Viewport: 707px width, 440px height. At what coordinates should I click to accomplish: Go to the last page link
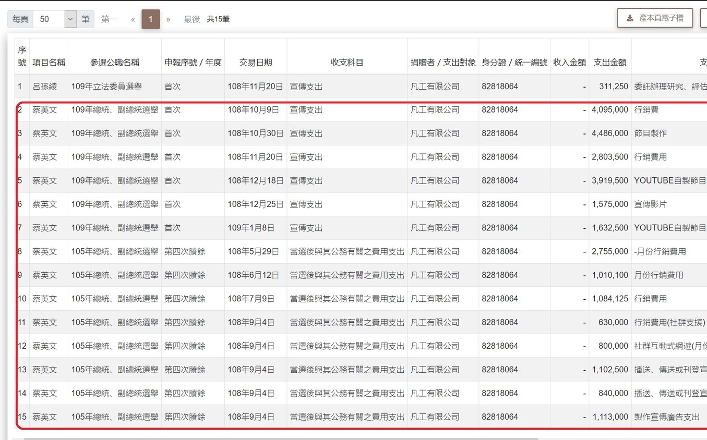point(191,19)
